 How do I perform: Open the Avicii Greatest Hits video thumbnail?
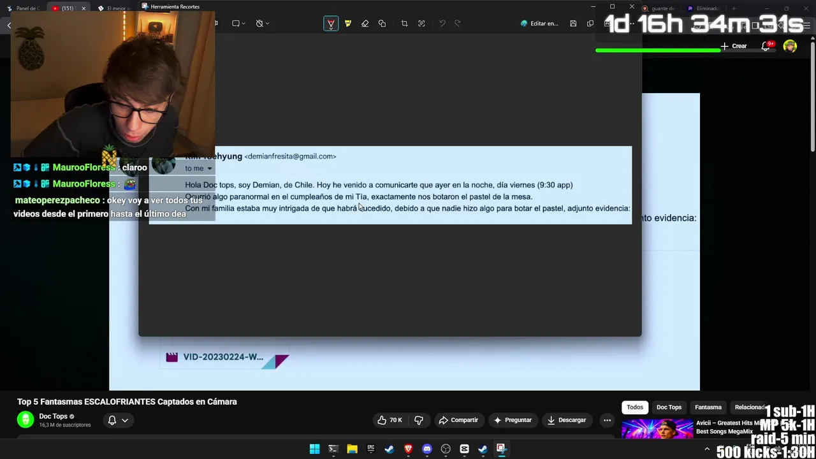(x=657, y=428)
